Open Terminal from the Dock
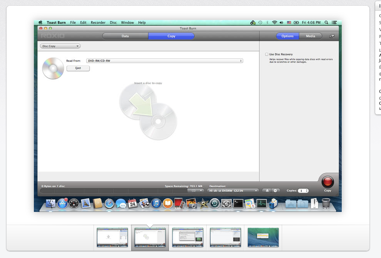381x258 pixels. click(x=238, y=203)
